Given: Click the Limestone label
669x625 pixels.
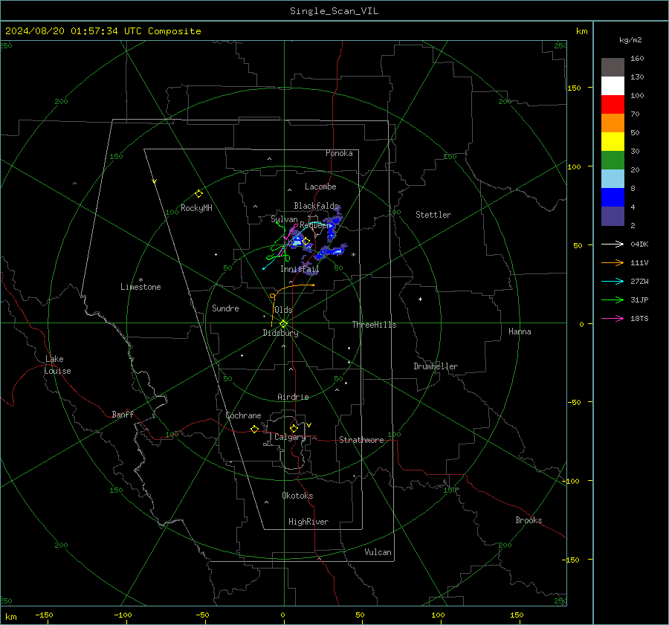Looking at the screenshot, I should 140,287.
